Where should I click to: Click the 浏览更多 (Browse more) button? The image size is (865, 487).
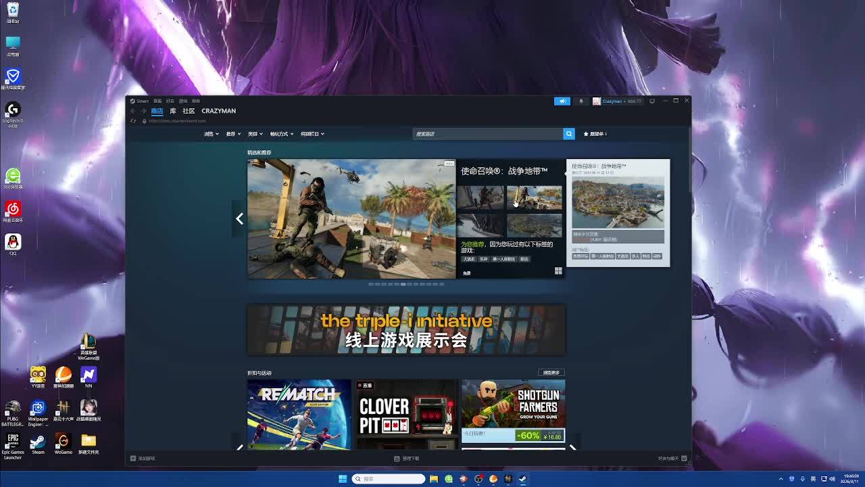[551, 373]
